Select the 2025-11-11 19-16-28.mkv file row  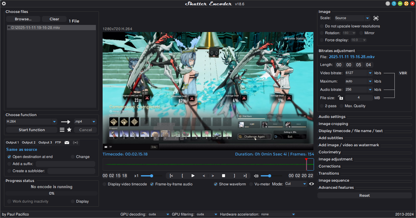51,28
